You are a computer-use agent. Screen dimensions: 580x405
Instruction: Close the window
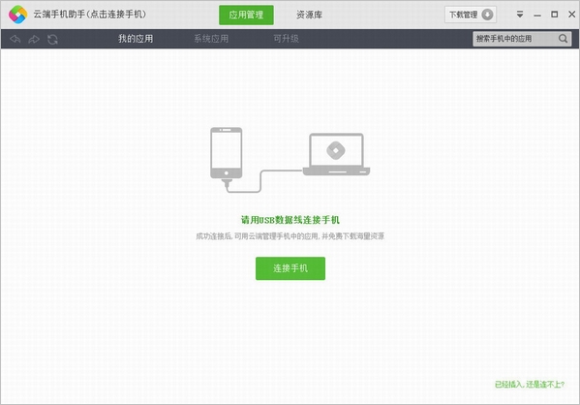(x=571, y=15)
